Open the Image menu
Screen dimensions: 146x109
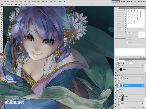click(12, 1)
